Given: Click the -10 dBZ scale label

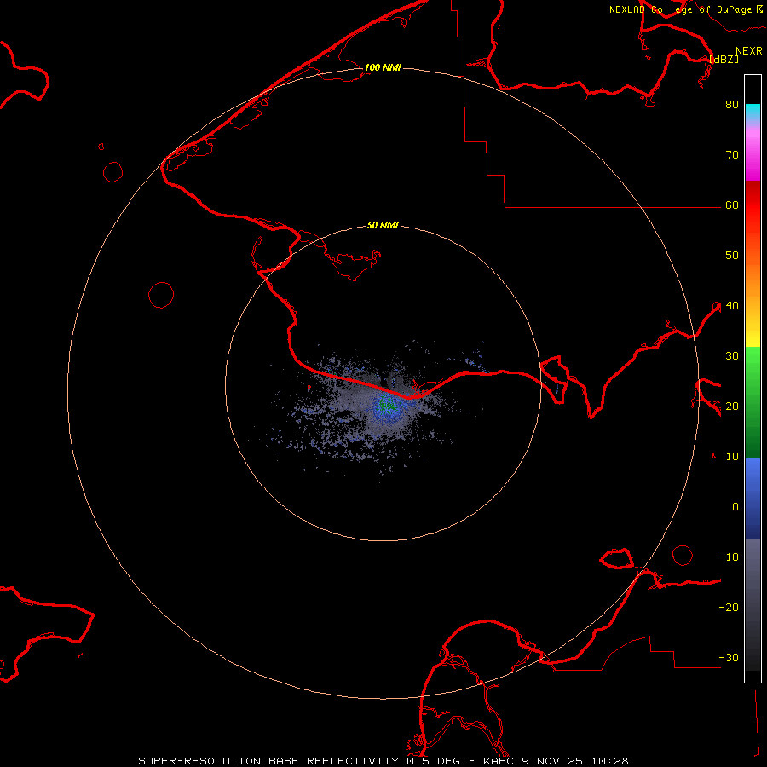Looking at the screenshot, I should (x=729, y=557).
